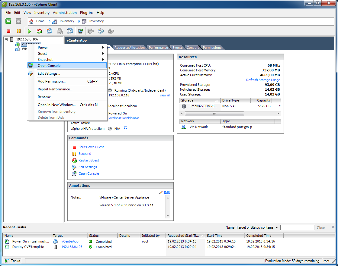
Task: Click the pencil icon next to Edit annotations
Action: 161,192
